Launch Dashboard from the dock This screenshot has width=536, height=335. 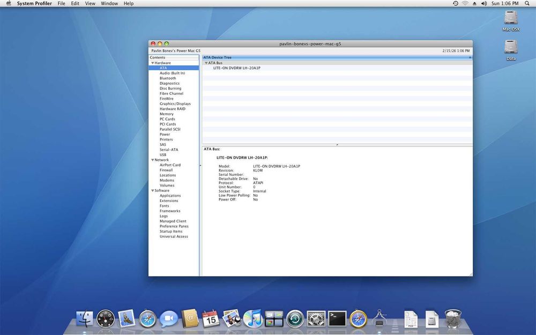point(105,319)
